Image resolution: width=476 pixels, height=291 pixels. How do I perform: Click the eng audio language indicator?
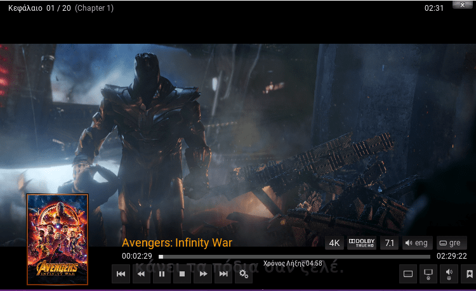point(417,243)
